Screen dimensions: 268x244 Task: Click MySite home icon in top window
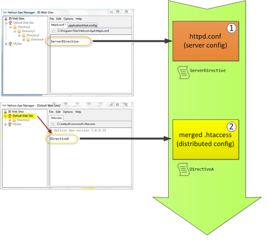point(10,44)
